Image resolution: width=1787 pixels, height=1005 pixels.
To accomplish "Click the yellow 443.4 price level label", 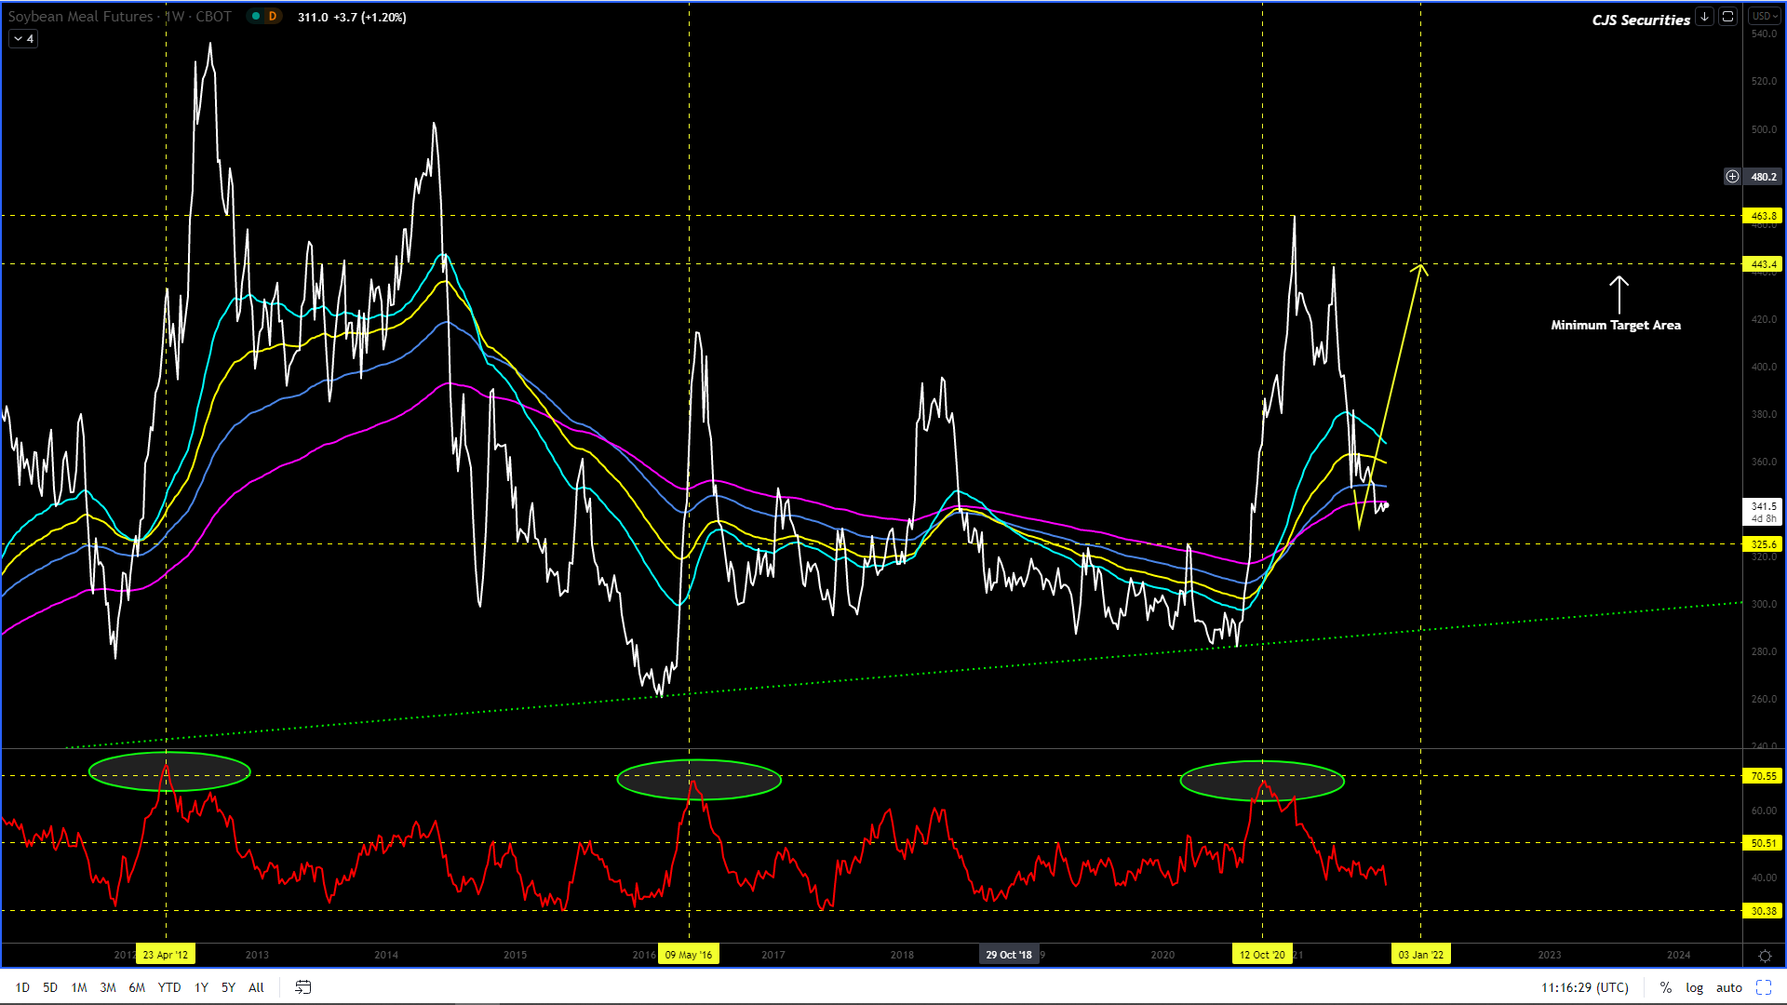I will click(x=1763, y=264).
